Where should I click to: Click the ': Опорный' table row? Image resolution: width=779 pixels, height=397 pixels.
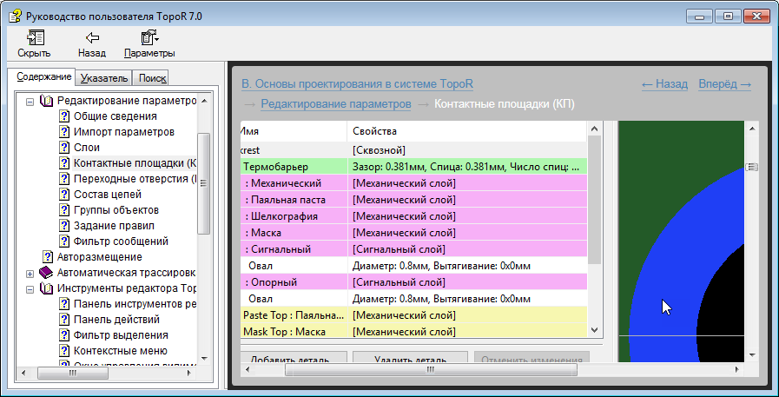pos(414,282)
